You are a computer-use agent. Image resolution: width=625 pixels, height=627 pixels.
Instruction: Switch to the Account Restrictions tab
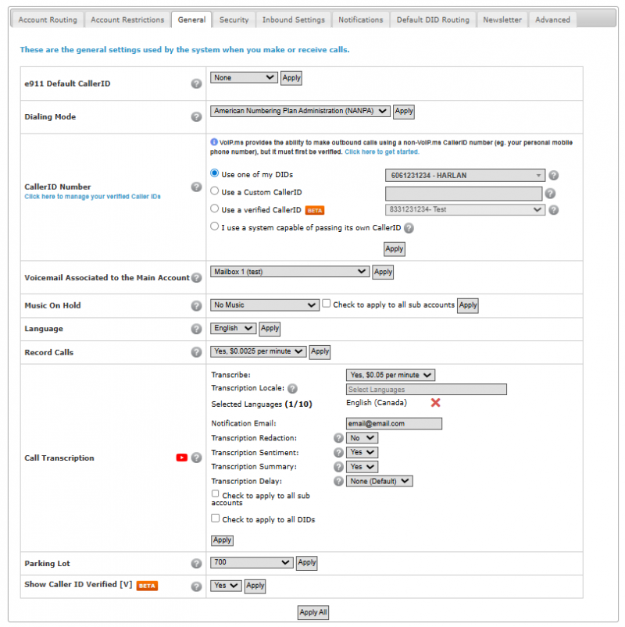[x=127, y=20]
